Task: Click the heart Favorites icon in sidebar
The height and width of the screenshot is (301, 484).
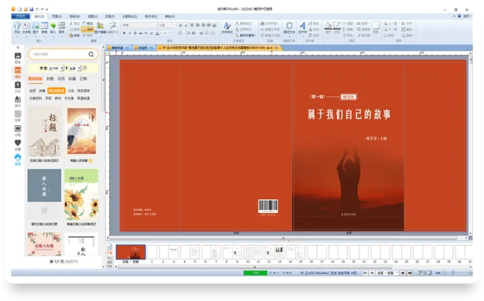Action: (17, 142)
